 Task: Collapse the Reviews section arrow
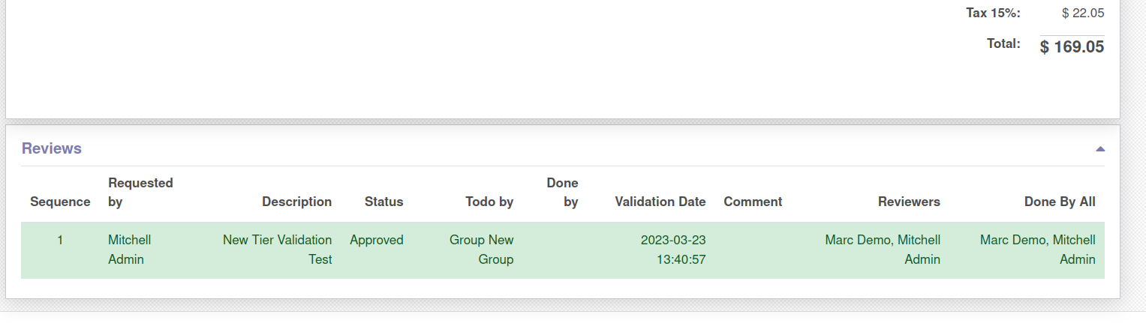(x=1099, y=149)
